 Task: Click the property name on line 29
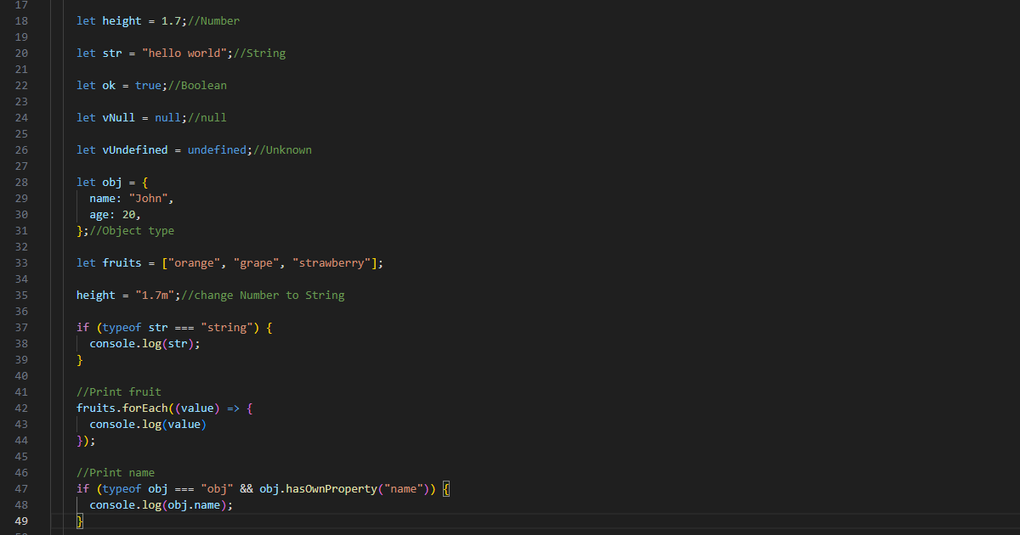click(103, 198)
